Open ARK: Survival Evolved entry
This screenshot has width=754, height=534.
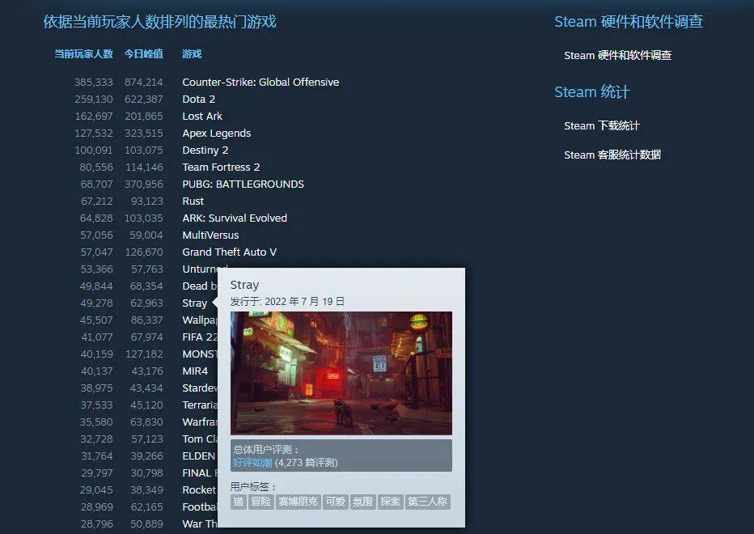[235, 218]
